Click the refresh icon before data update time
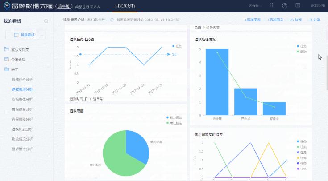 112,20
